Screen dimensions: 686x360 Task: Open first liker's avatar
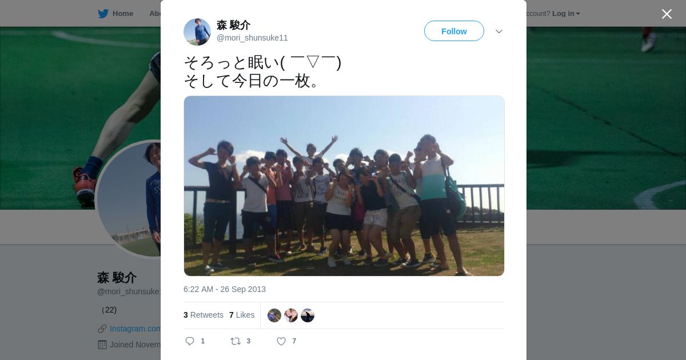[x=274, y=315]
